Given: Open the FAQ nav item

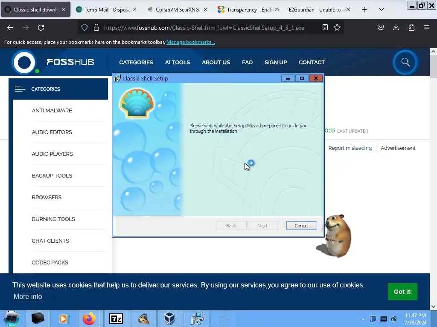Looking at the screenshot, I should pos(247,62).
